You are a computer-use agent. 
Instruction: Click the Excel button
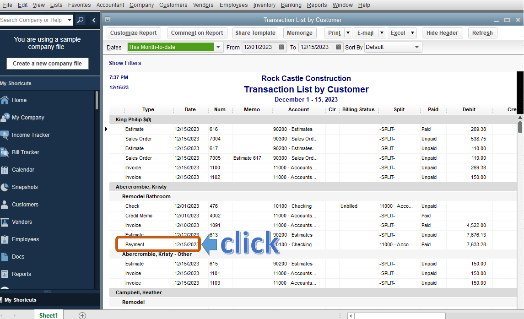[x=398, y=33]
